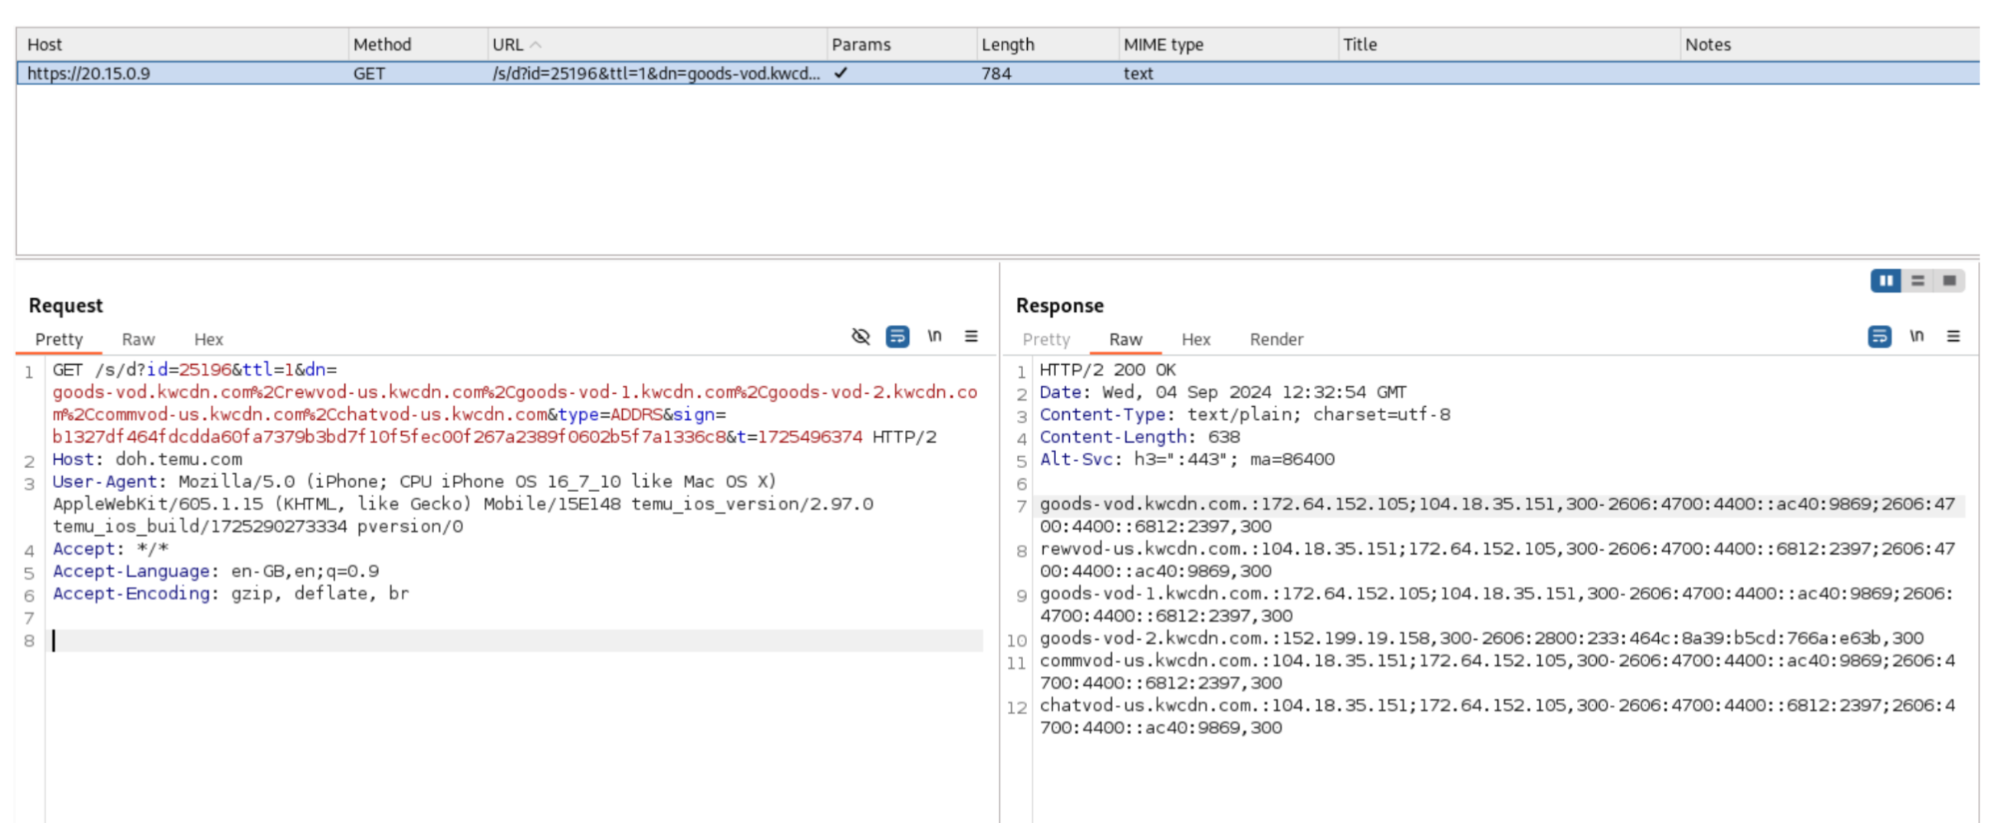Toggle word wrap icon in Request panel
Image resolution: width=1998 pixels, height=823 pixels.
[897, 336]
